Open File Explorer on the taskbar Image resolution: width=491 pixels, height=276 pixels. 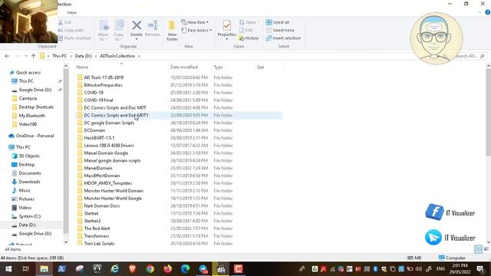[44, 269]
